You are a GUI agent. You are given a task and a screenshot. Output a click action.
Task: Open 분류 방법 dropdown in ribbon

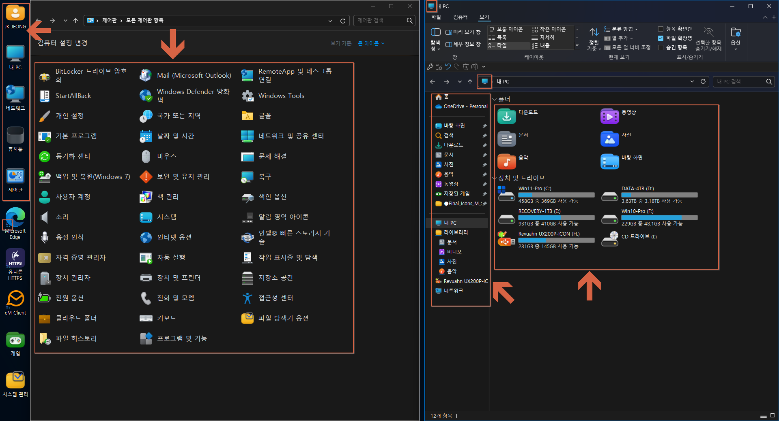coord(621,29)
